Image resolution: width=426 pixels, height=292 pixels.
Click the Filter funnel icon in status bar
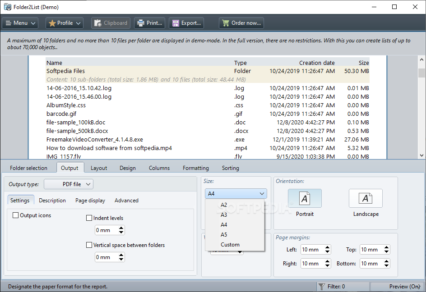coord(322,287)
